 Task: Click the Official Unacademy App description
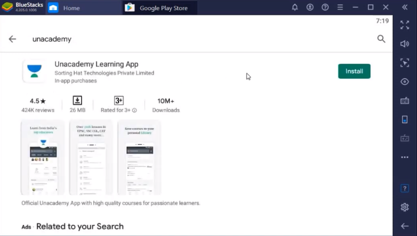point(111,203)
